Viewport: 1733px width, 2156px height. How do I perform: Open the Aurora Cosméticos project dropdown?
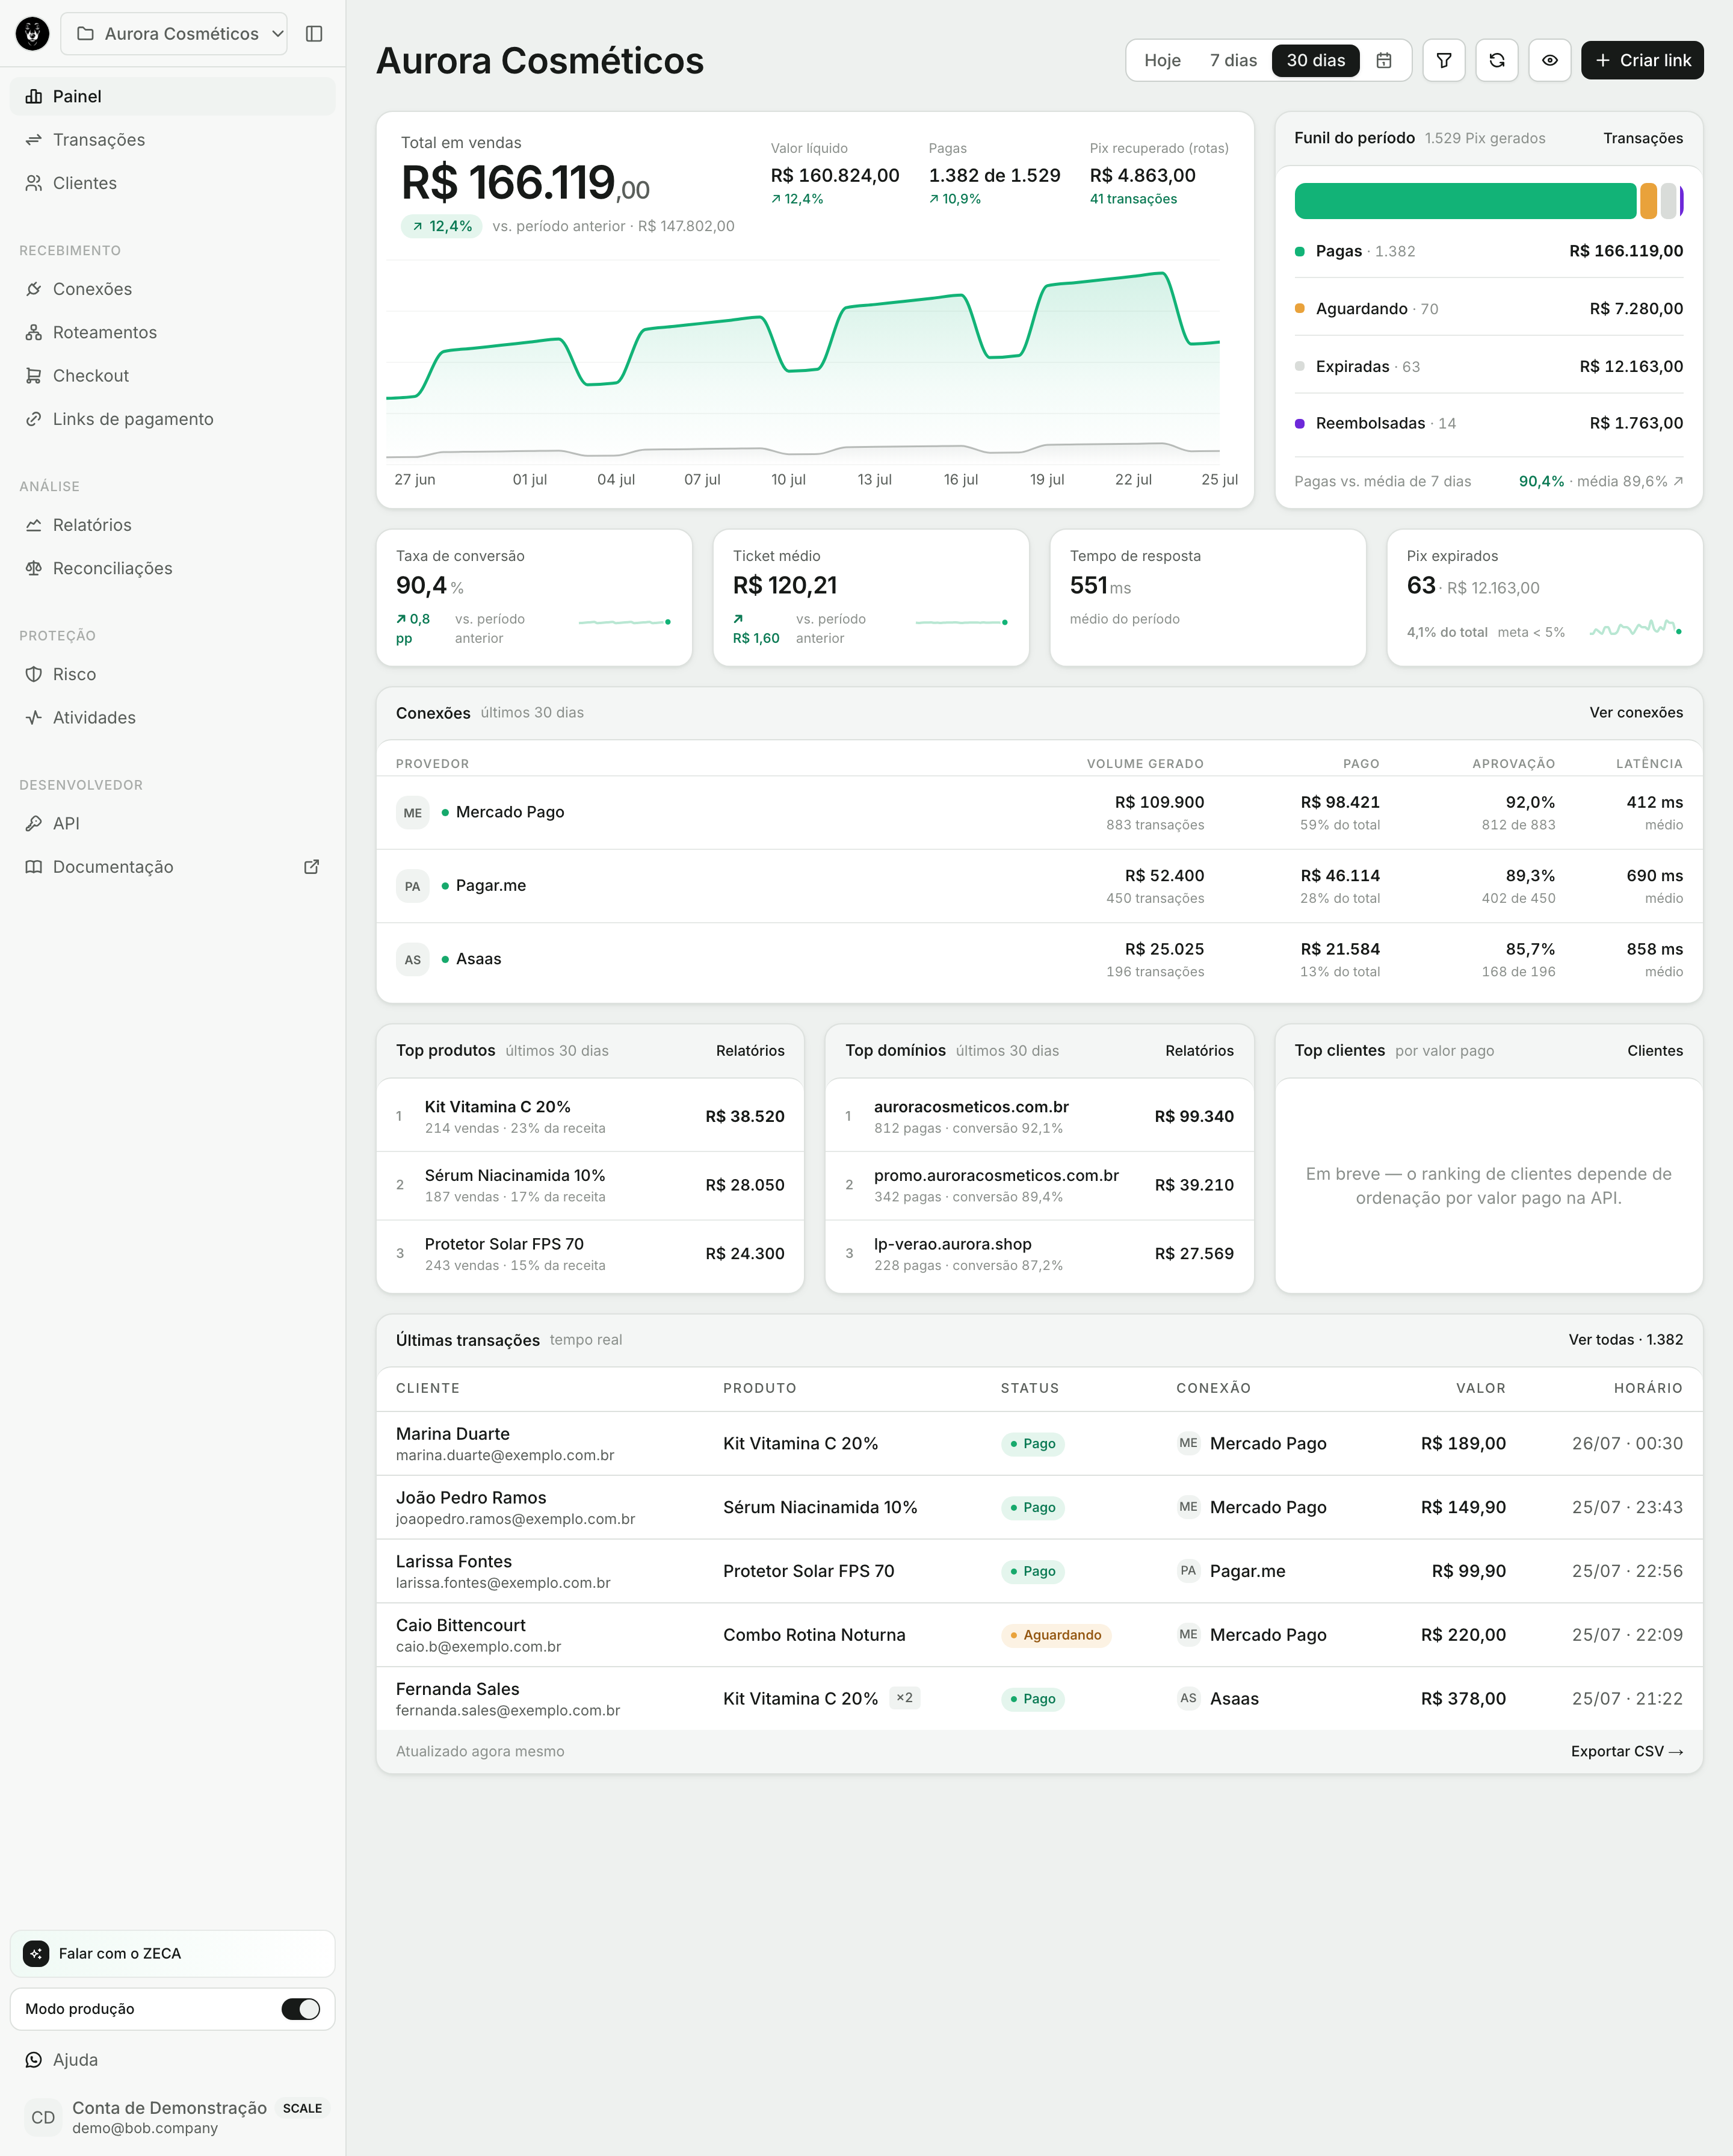[174, 34]
